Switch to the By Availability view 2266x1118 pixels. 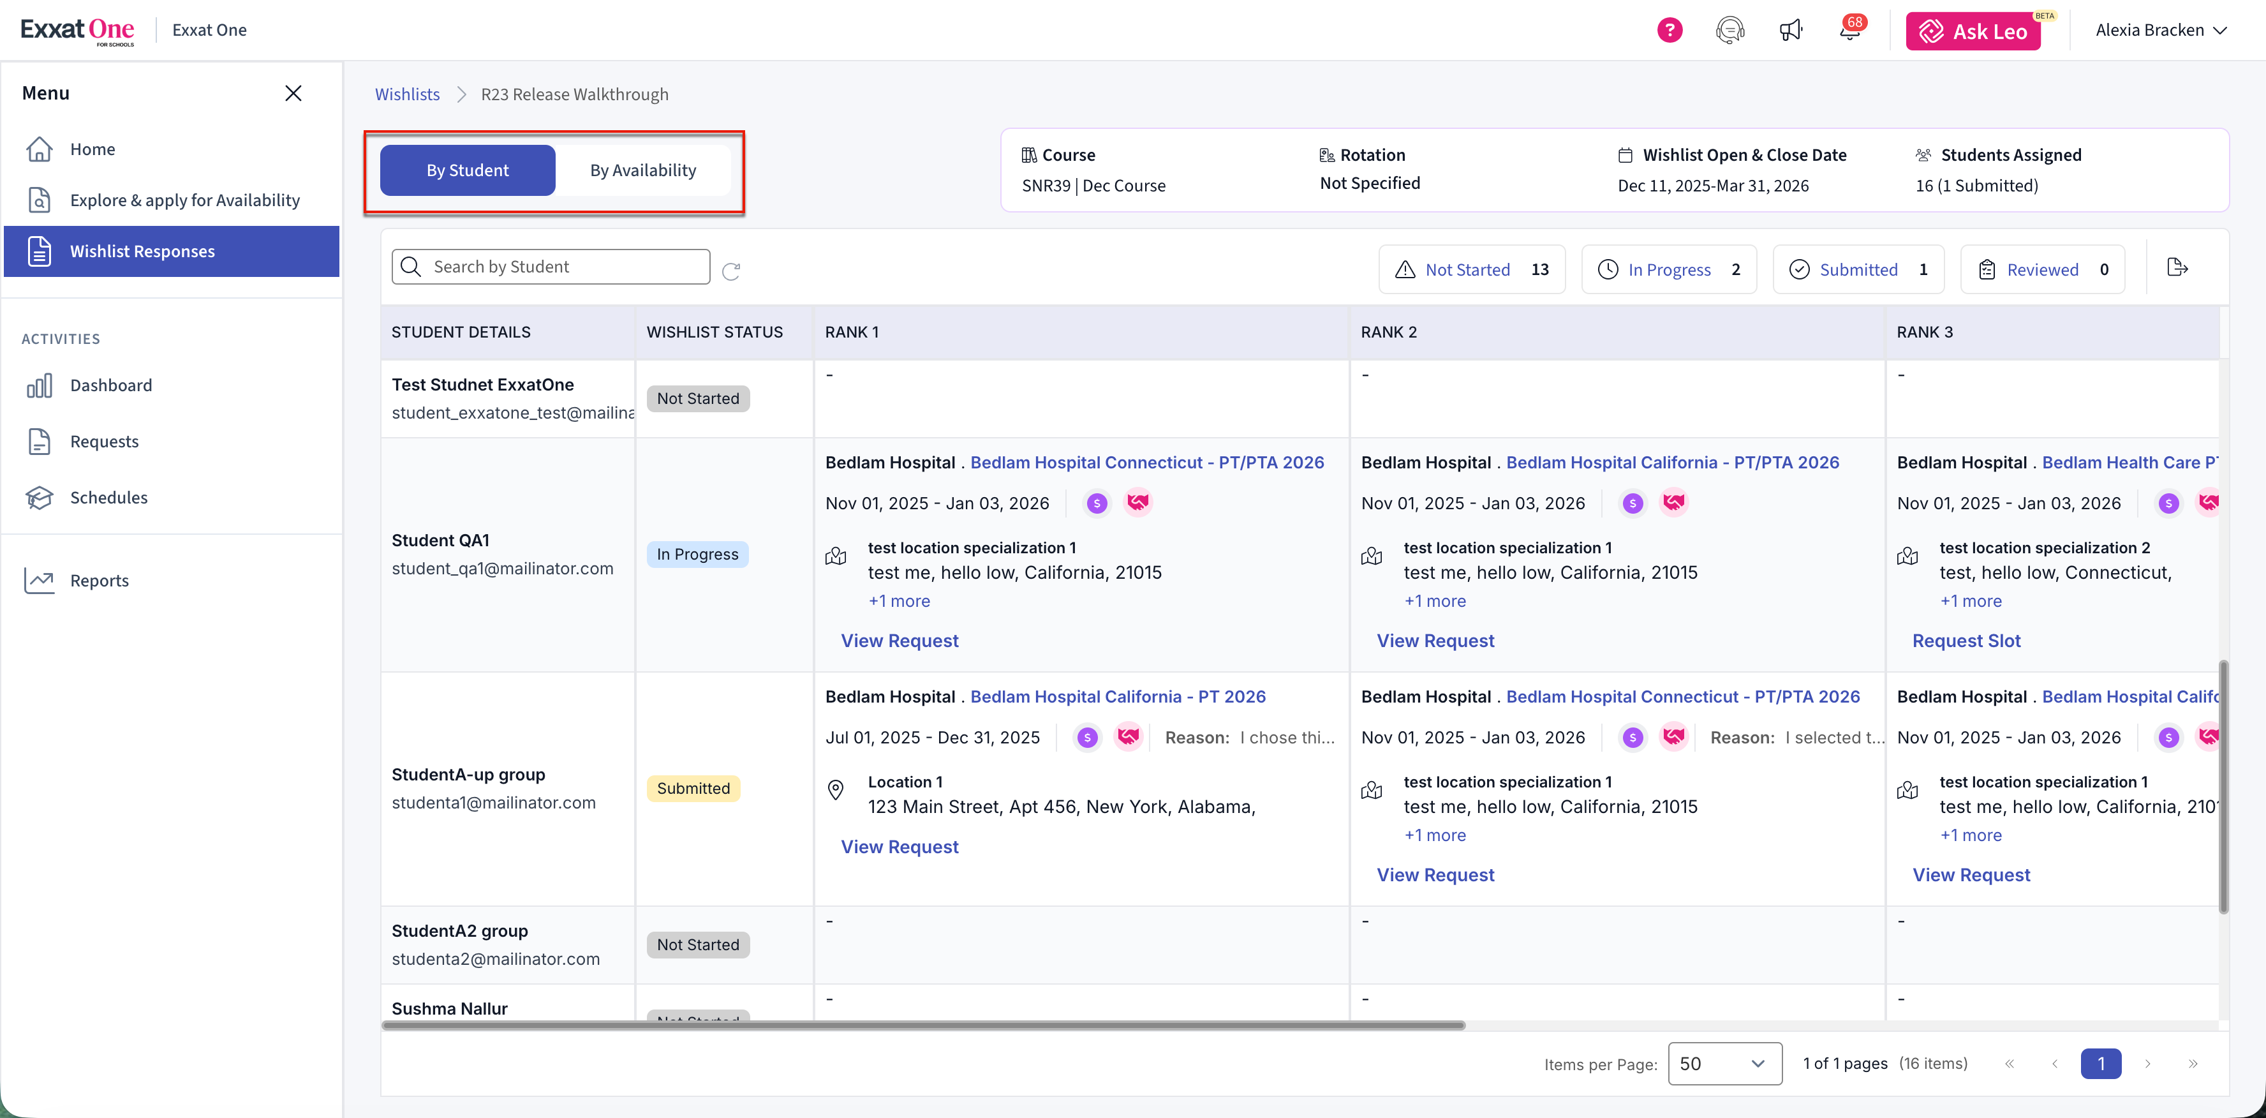pos(642,170)
